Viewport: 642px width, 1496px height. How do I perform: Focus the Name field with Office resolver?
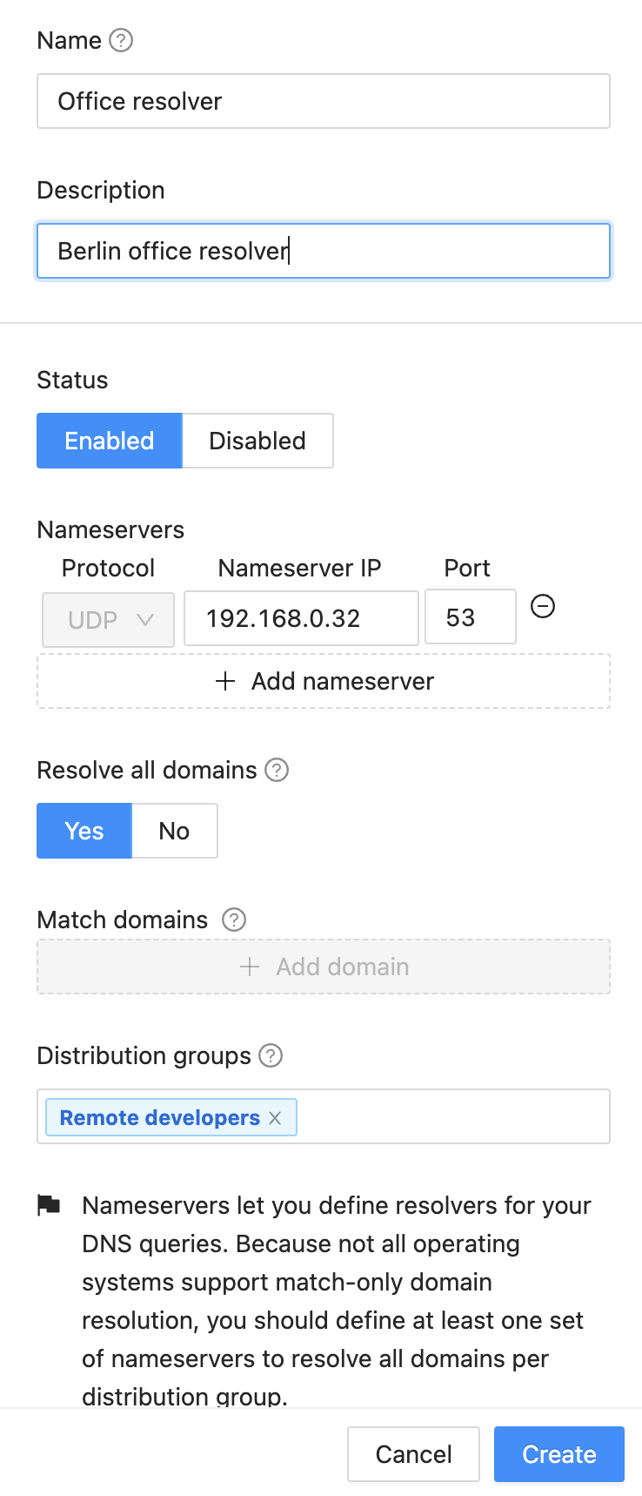coord(324,101)
